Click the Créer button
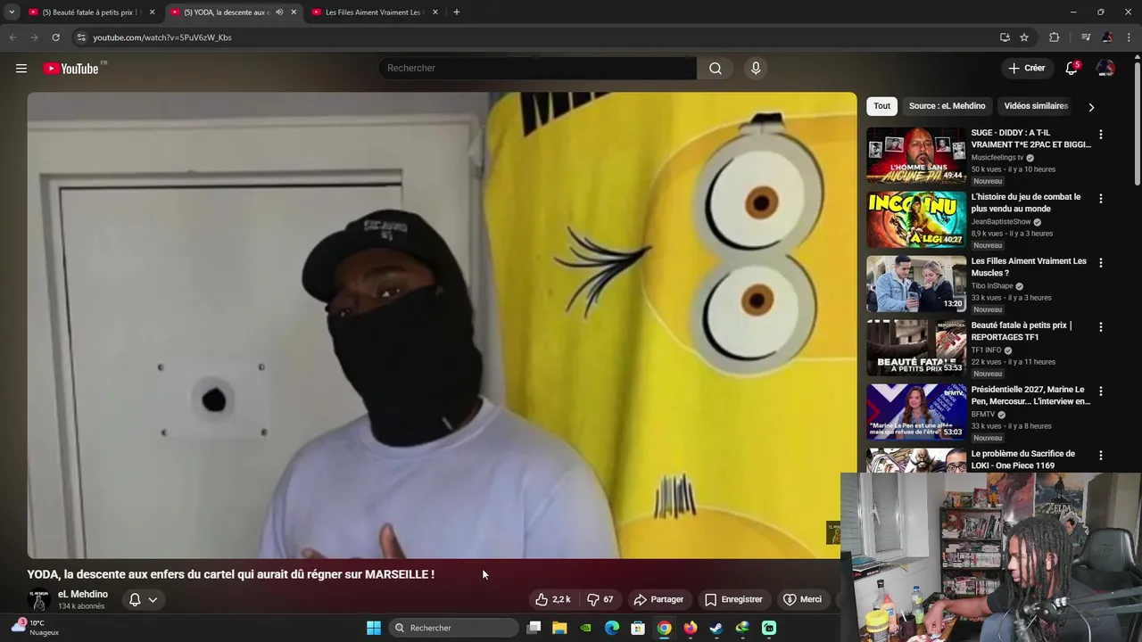This screenshot has width=1142, height=642. point(1026,69)
